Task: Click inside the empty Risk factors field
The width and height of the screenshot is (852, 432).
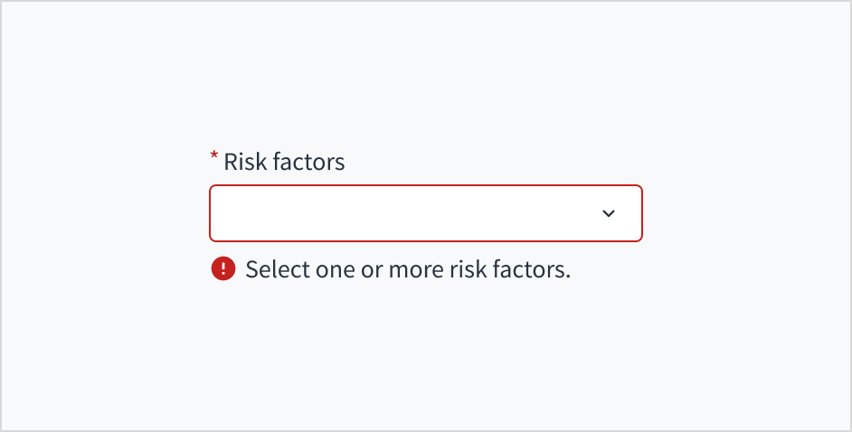Action: click(398, 213)
